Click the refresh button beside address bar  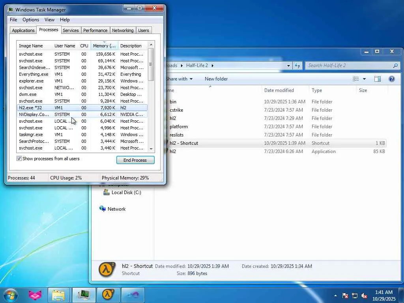(297, 65)
